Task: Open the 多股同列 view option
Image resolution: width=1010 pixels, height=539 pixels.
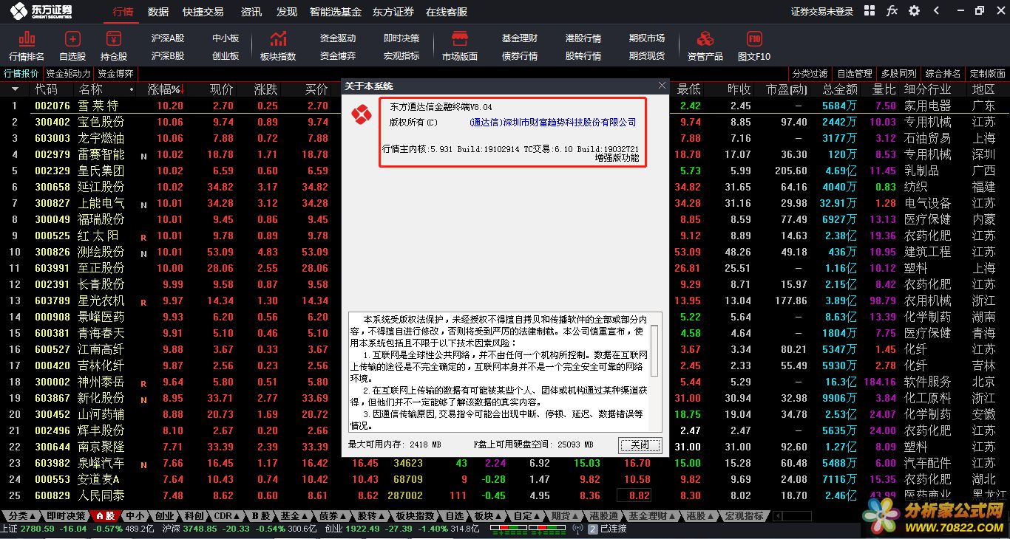Action: (899, 74)
